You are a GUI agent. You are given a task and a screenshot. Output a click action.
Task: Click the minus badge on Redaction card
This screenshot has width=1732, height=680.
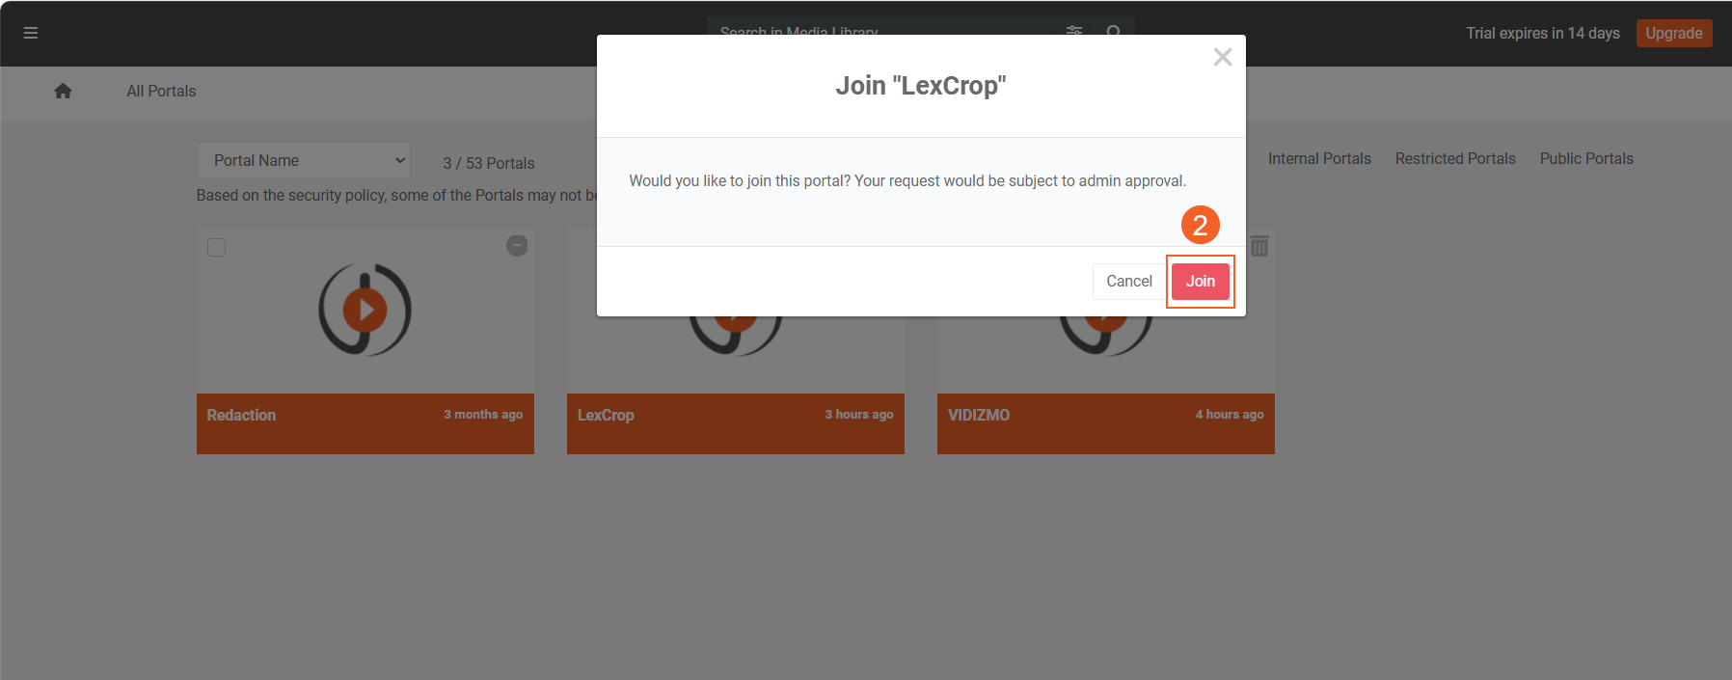pyautogui.click(x=517, y=246)
